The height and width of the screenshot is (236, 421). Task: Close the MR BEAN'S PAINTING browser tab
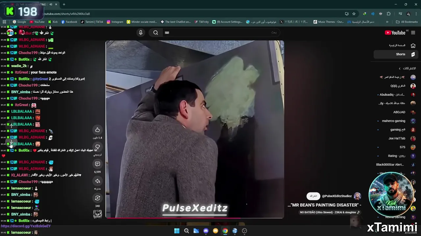tap(56, 5)
